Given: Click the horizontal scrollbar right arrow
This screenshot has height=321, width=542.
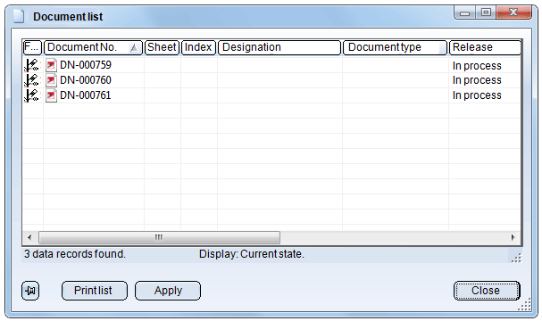Looking at the screenshot, I should (513, 237).
